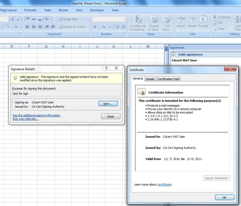241x206 pixels.
Task: Click the AutoSum sigma icon
Action: coord(215,17)
